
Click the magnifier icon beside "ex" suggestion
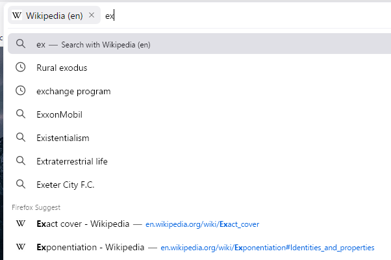pyautogui.click(x=21, y=44)
